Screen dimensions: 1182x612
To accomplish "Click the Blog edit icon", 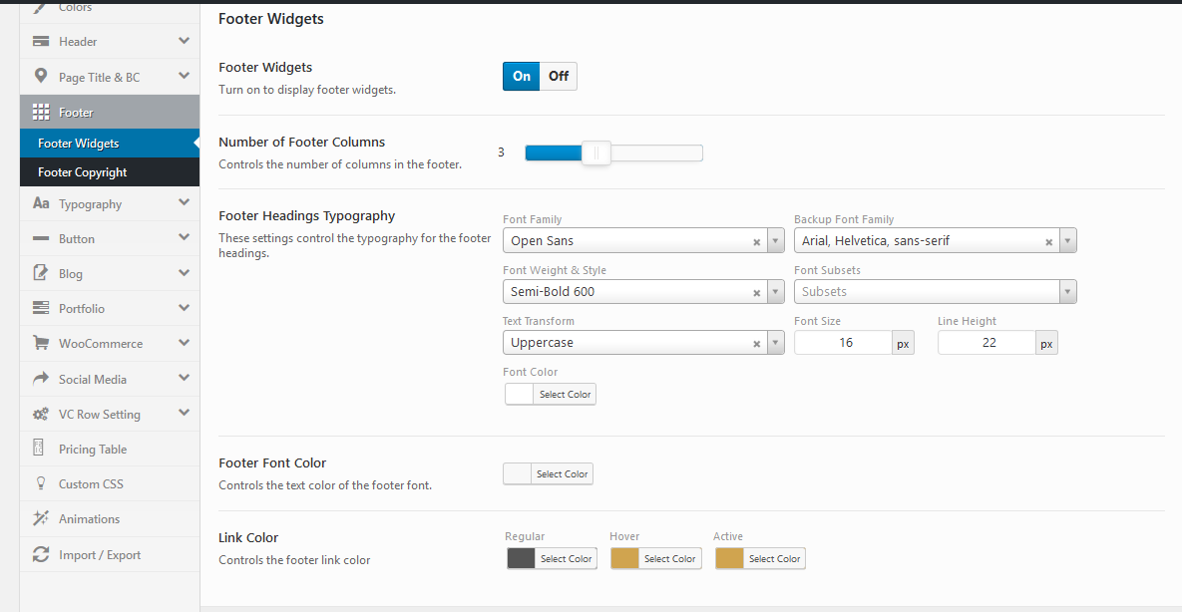I will (41, 273).
